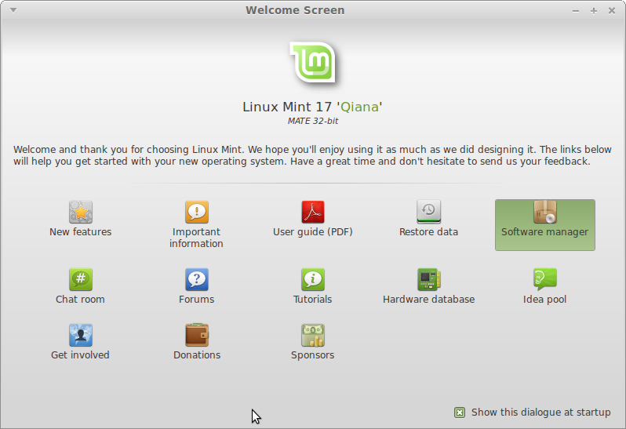The image size is (626, 429).
Task: Click the 'Qiana' codename text
Action: tap(359, 107)
